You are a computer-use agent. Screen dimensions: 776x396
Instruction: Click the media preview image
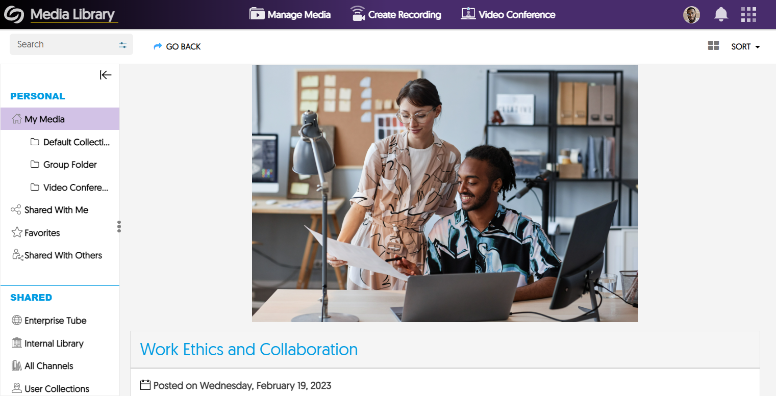445,193
